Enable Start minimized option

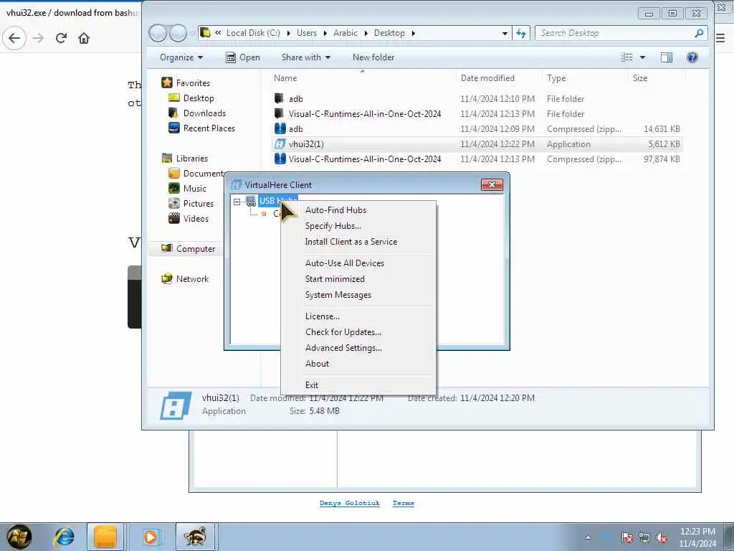tap(335, 279)
